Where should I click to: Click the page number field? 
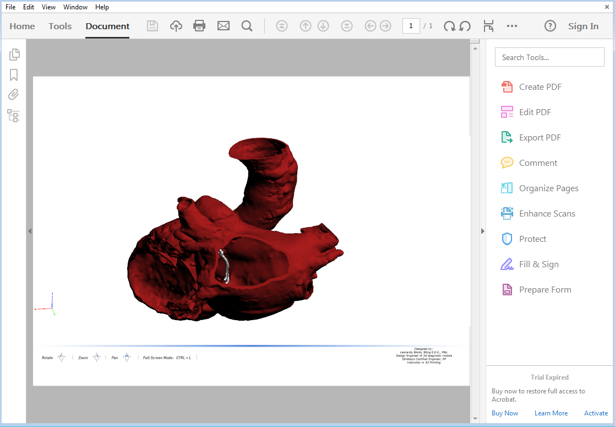(x=411, y=26)
